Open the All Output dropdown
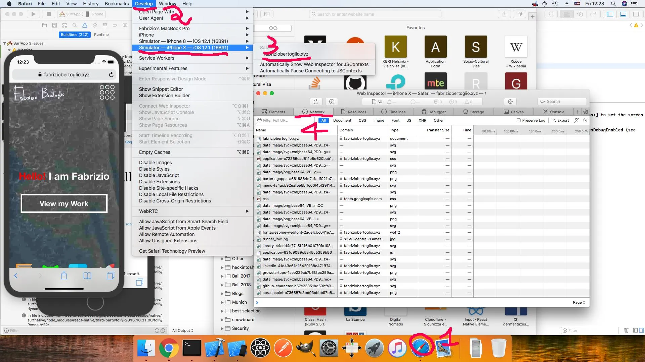 point(183,330)
